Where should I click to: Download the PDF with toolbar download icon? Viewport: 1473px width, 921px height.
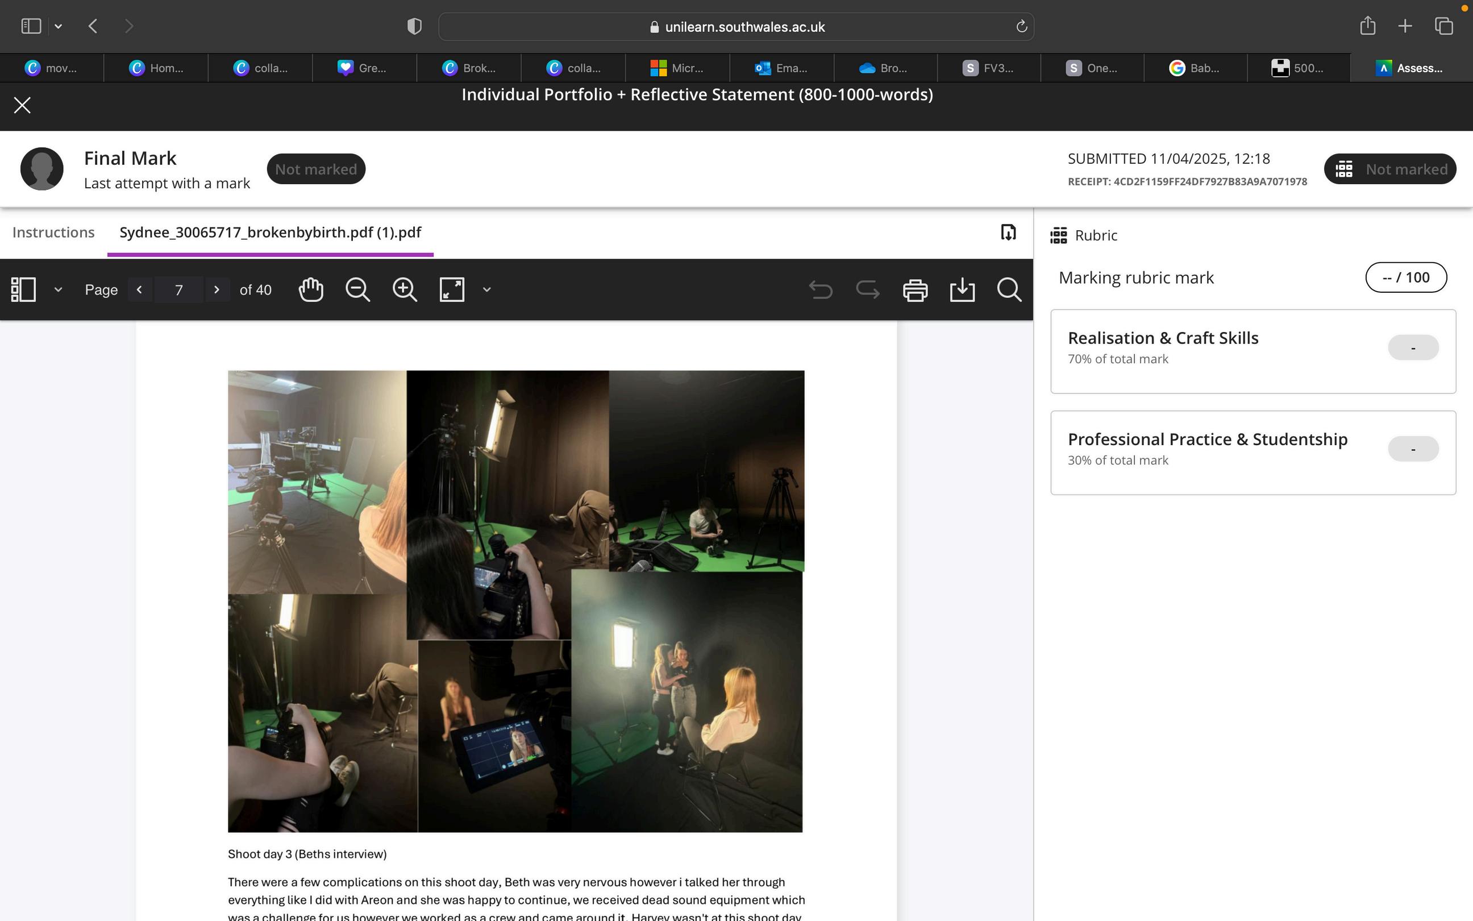point(962,290)
